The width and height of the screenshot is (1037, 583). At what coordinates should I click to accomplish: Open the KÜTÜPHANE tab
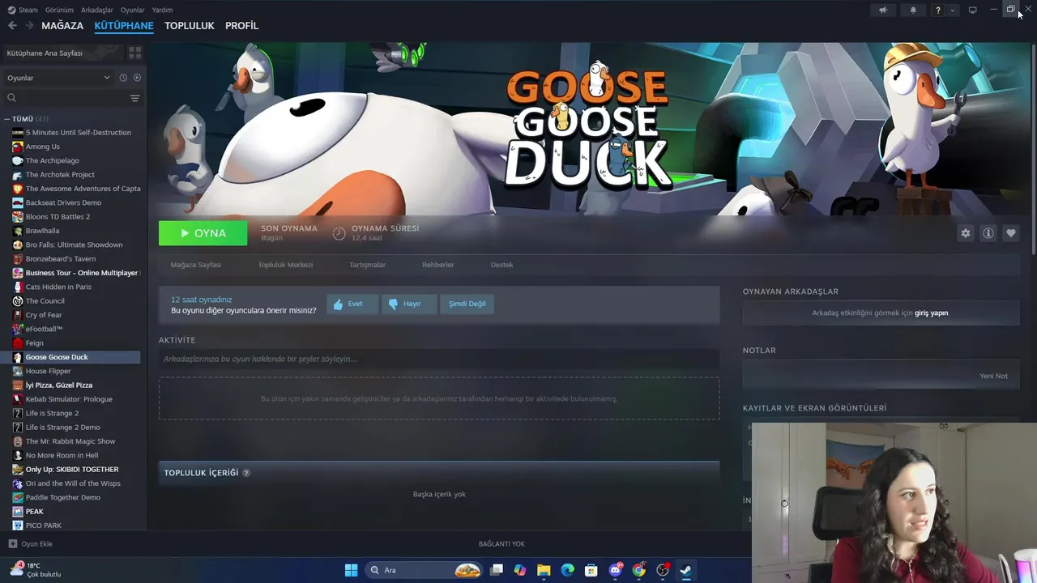click(124, 26)
